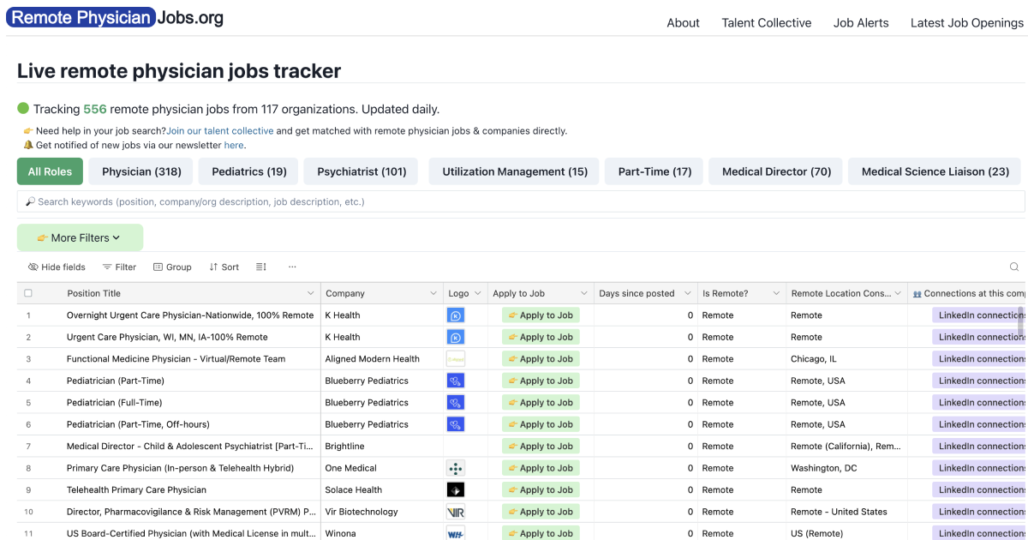Click Solace Health logo icon

[x=456, y=490]
